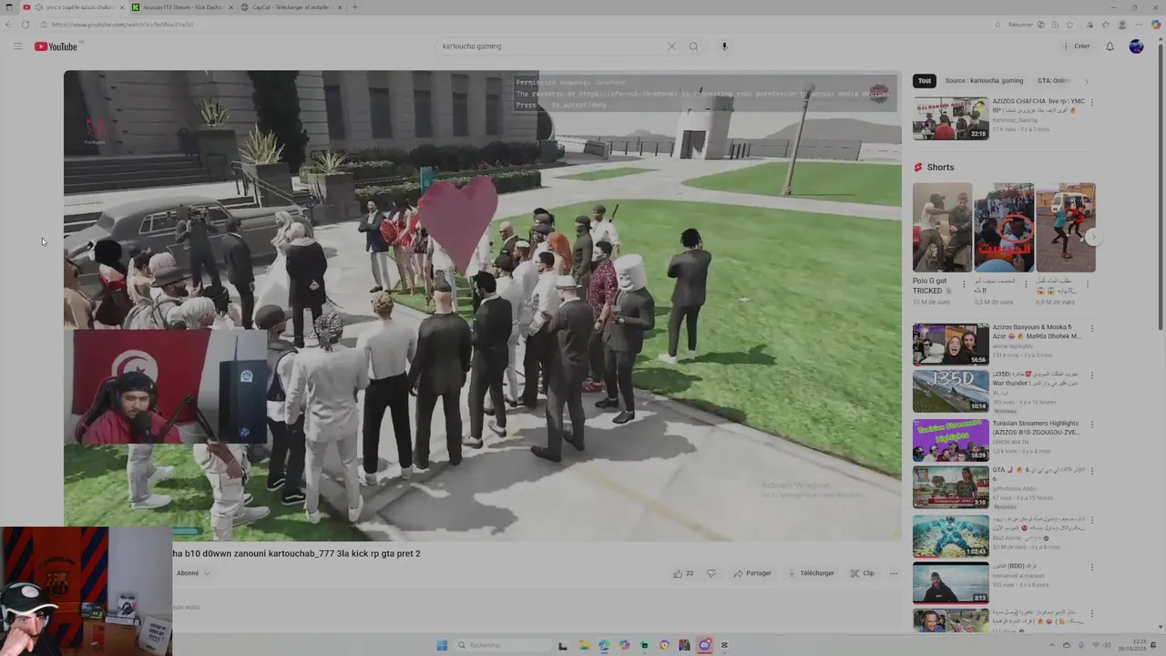This screenshot has width=1166, height=656.
Task: Share the video via Partager
Action: pyautogui.click(x=752, y=573)
